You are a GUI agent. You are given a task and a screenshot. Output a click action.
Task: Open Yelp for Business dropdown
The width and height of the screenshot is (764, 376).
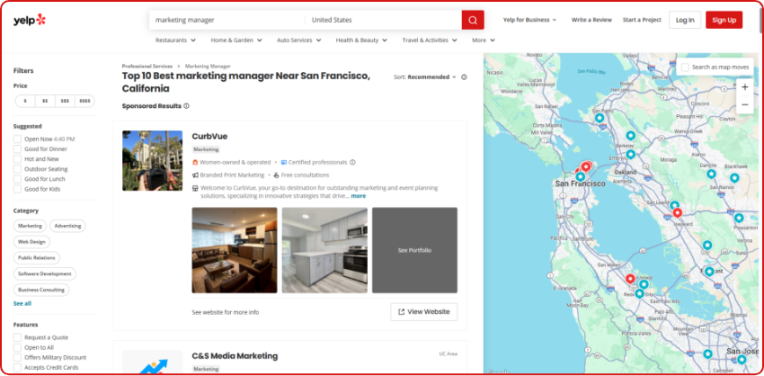tap(529, 20)
